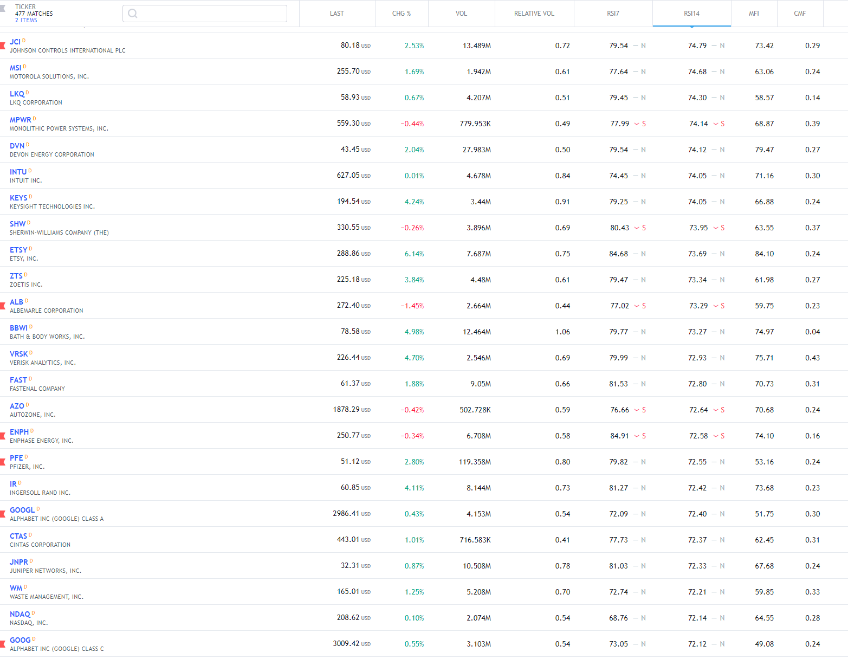Click 'SHERWIN-WILLIAMS COMPANY (THE)' company name
The height and width of the screenshot is (659, 848).
(x=59, y=233)
